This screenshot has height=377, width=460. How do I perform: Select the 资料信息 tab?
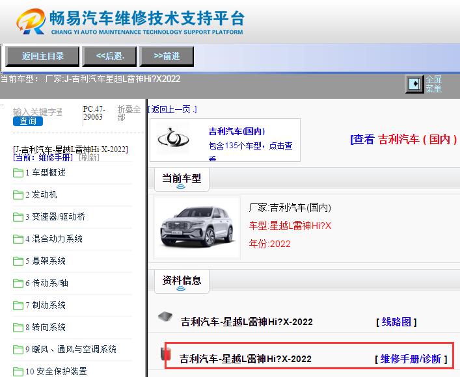tap(182, 281)
